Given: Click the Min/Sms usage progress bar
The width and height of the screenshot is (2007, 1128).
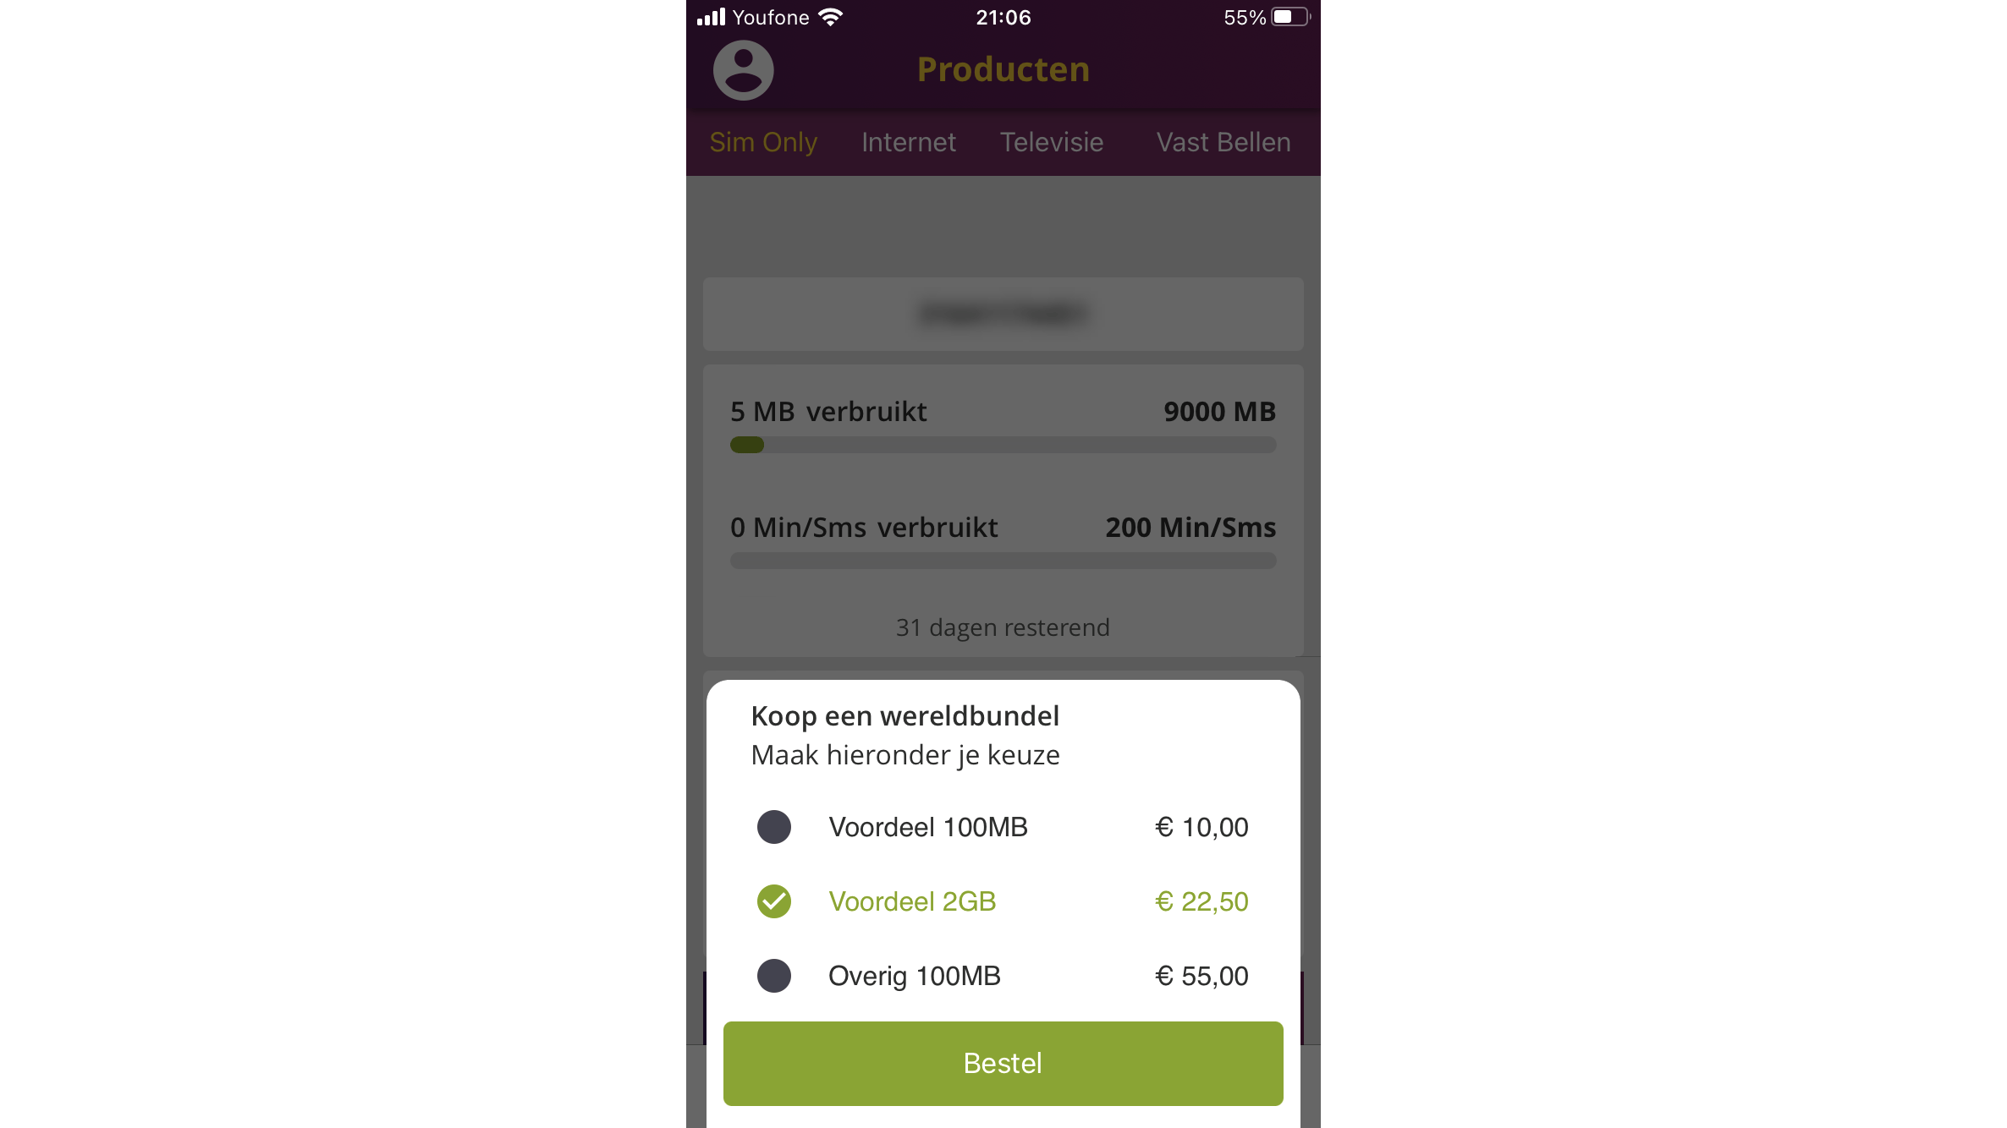Looking at the screenshot, I should click(1003, 561).
